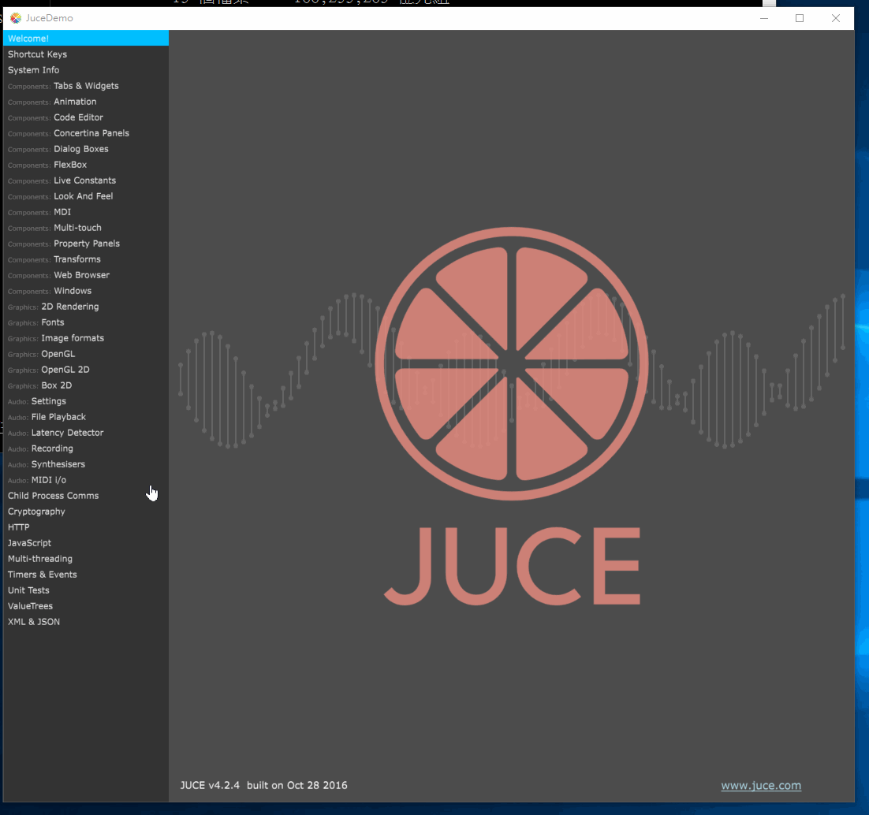Select the Welcome! demo entry
This screenshot has height=815, width=869.
point(86,39)
